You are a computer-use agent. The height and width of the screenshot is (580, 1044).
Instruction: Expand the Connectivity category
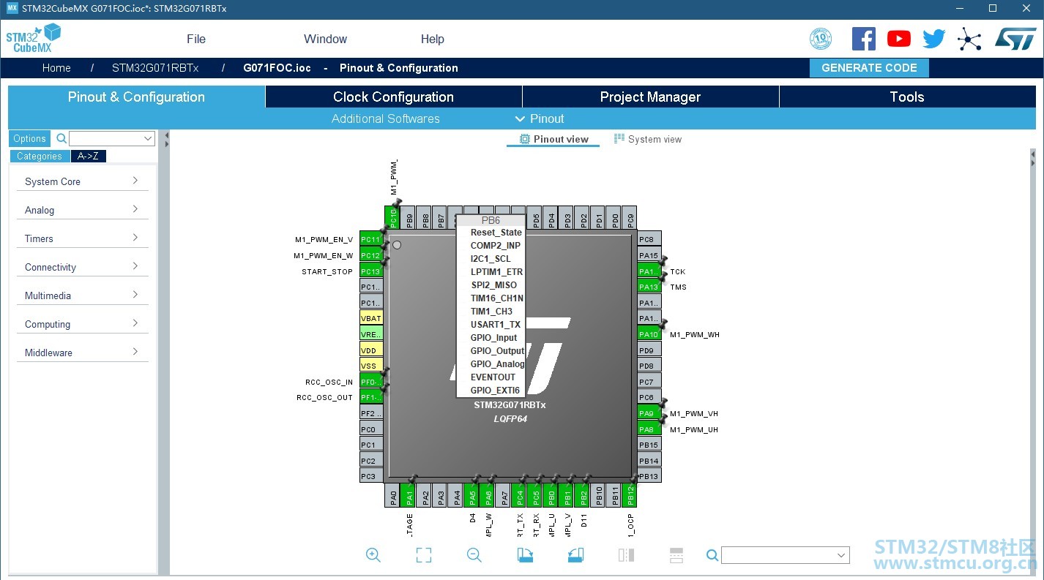pos(83,267)
